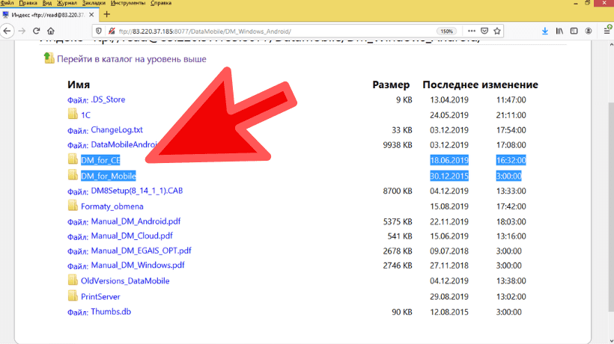Open the Справка menu
The width and height of the screenshot is (614, 344).
click(x=161, y=3)
